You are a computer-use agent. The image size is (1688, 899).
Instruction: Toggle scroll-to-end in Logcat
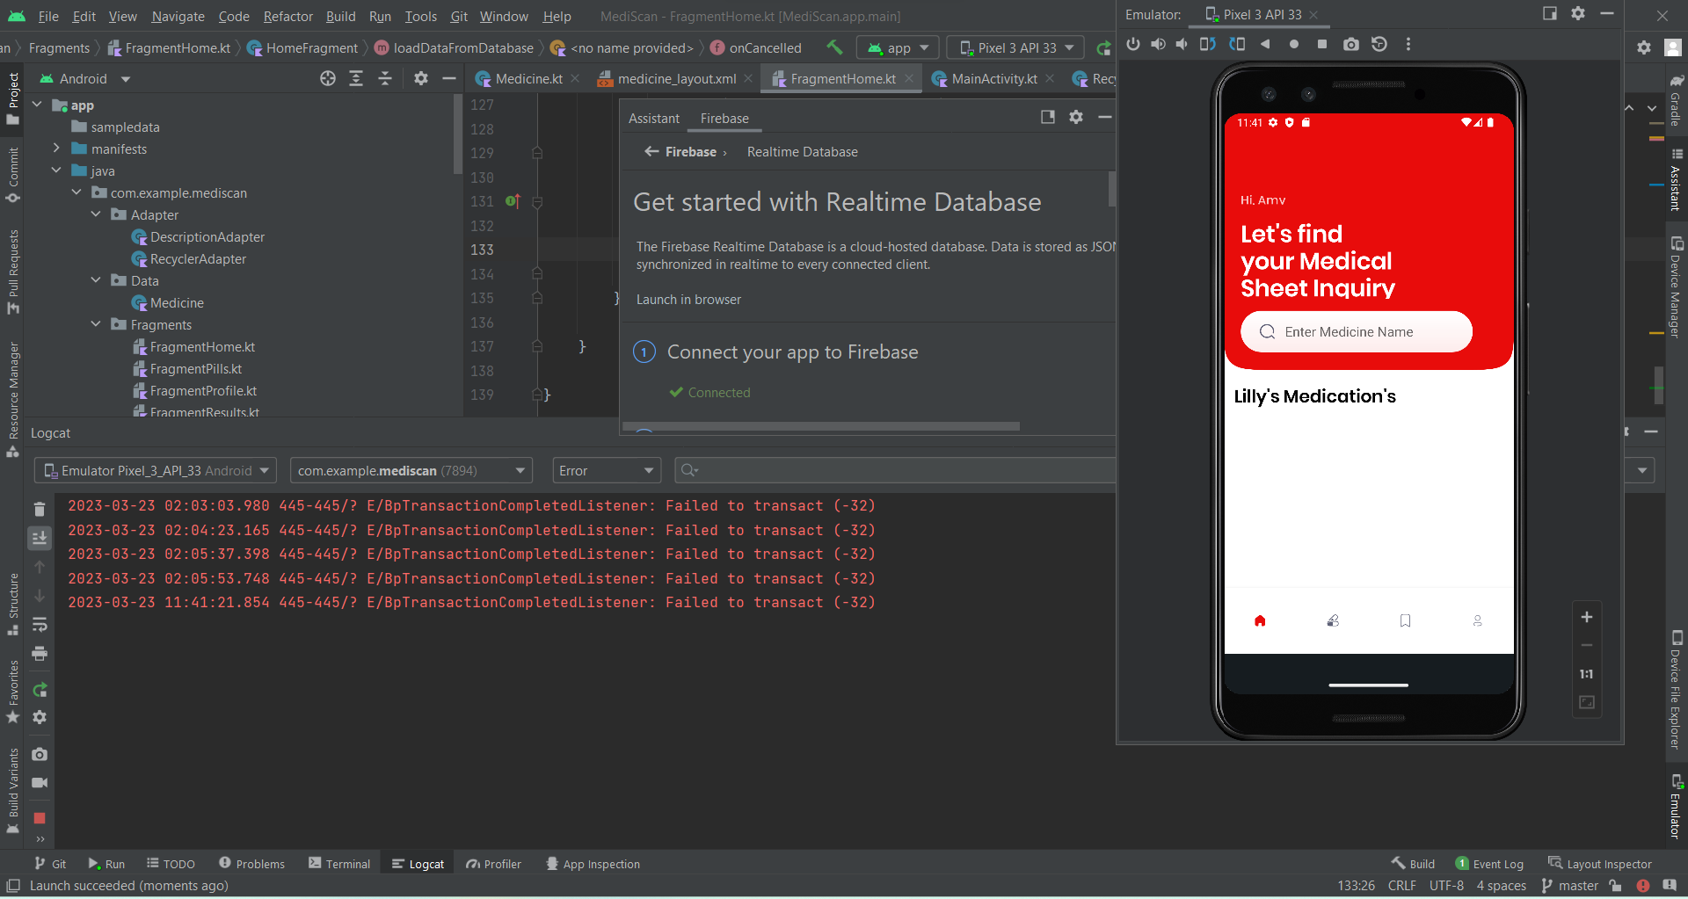[x=40, y=537]
